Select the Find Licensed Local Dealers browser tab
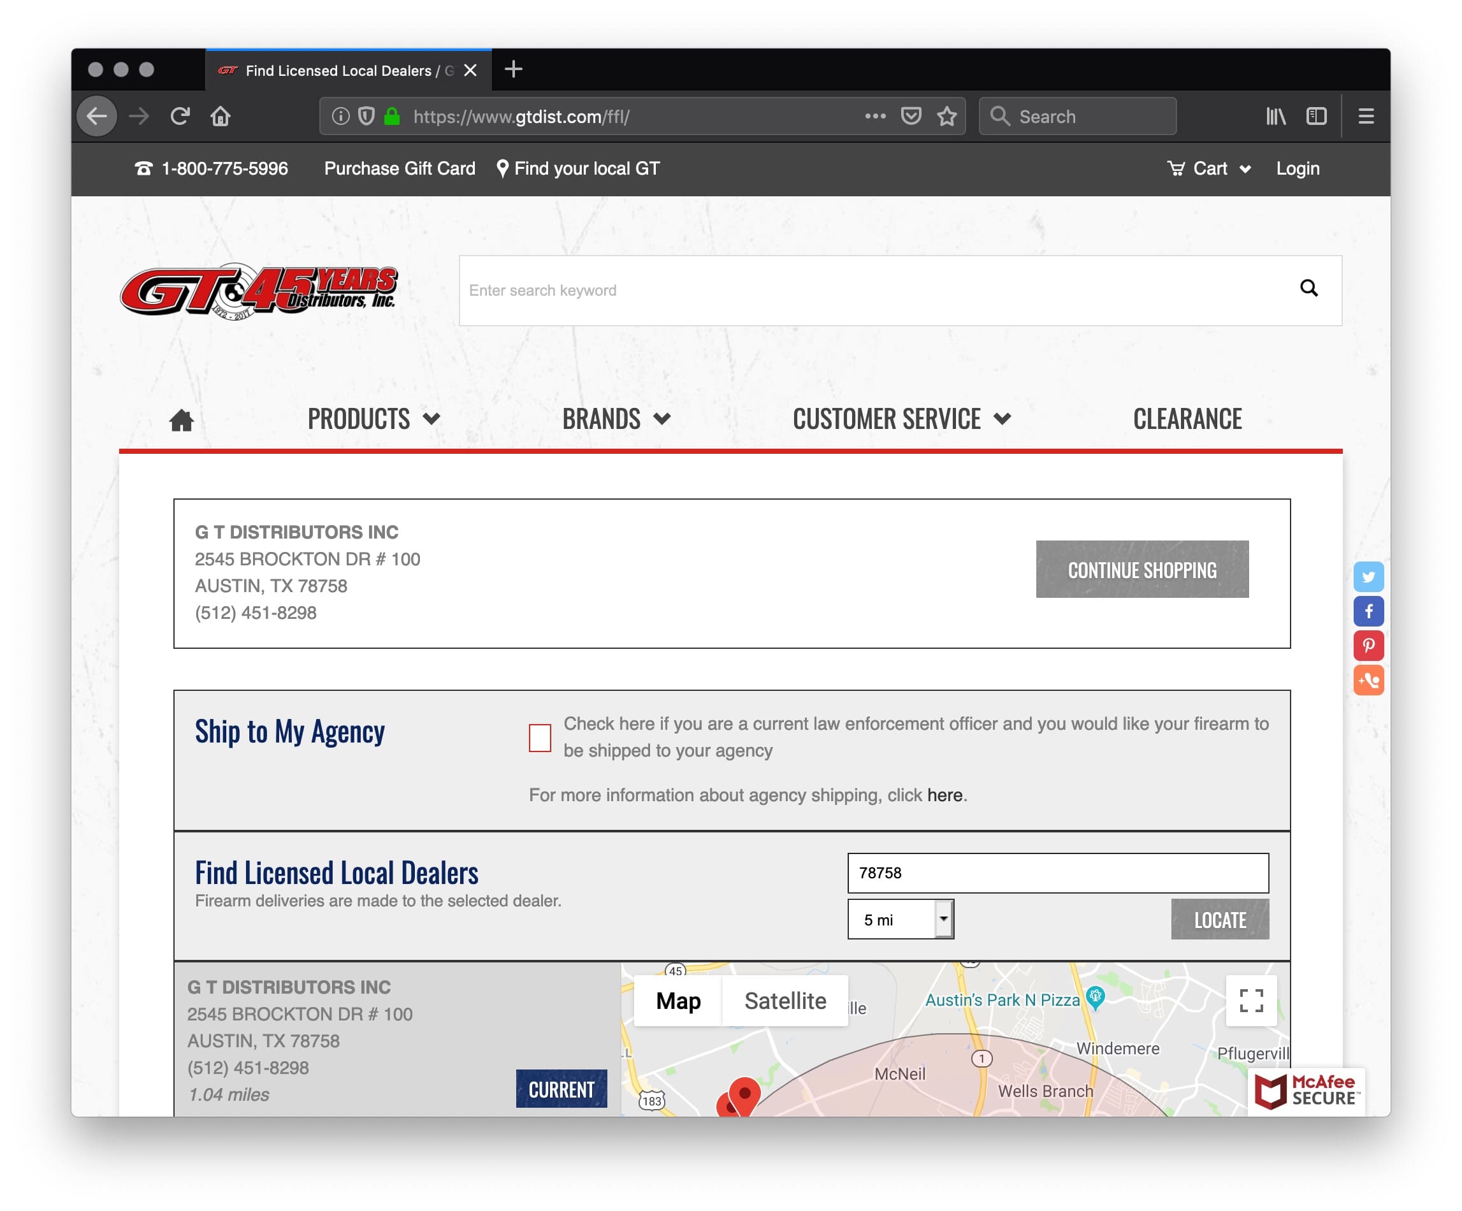The height and width of the screenshot is (1211, 1462). pyautogui.click(x=348, y=69)
